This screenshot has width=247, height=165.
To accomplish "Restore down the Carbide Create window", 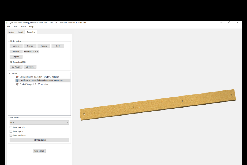I will pos(229,23).
